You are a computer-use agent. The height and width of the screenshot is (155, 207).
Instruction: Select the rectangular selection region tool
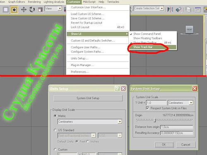pos(5,10)
